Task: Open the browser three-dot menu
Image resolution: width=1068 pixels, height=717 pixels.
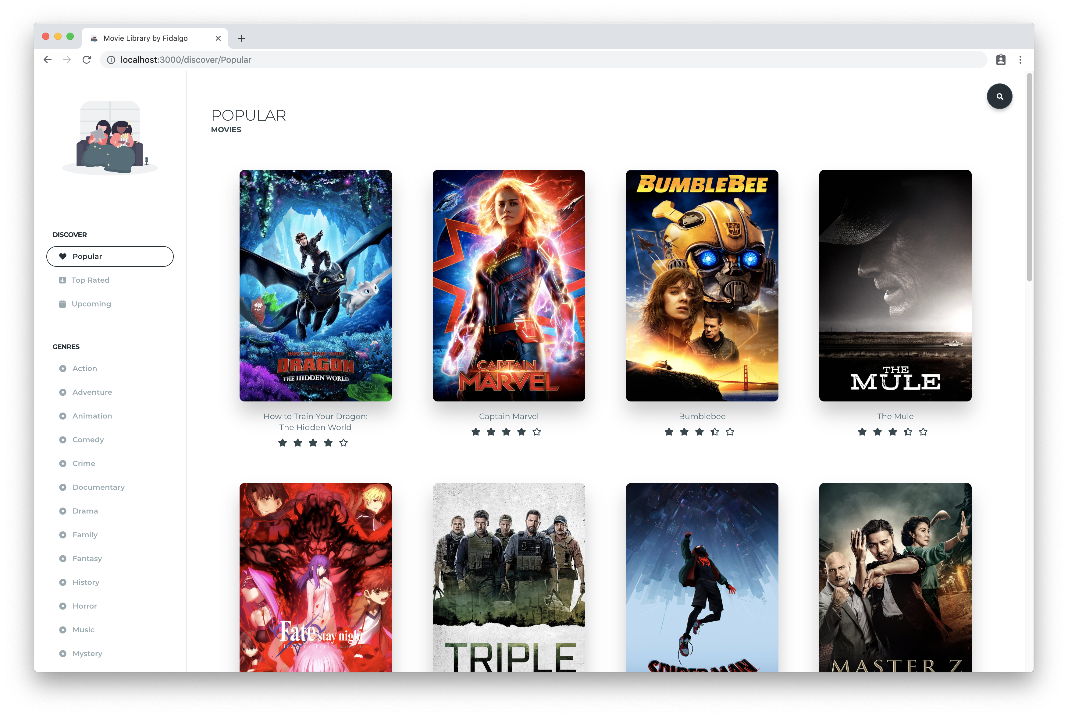Action: click(x=1020, y=60)
